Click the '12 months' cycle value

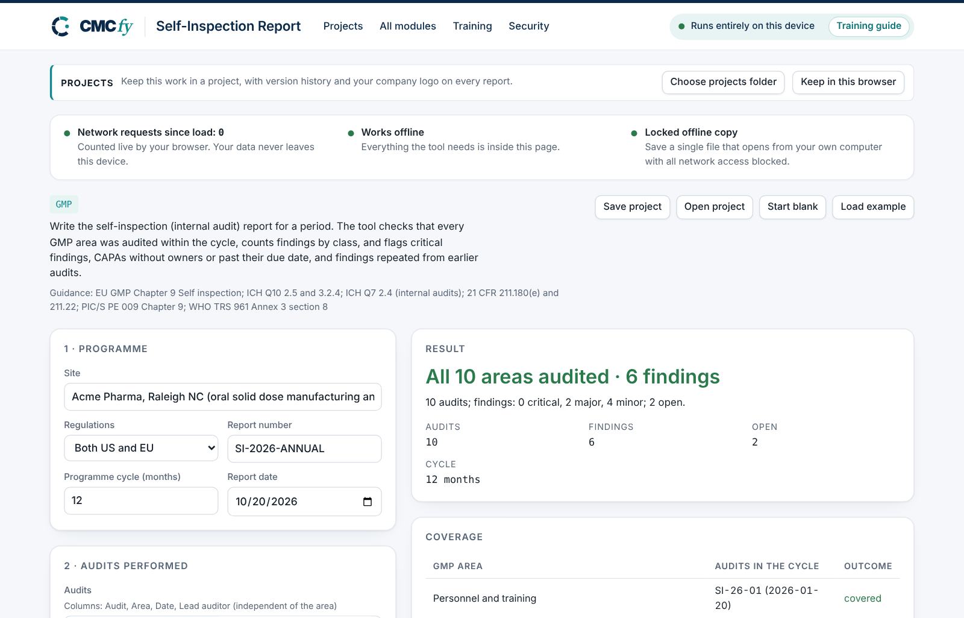(x=453, y=480)
